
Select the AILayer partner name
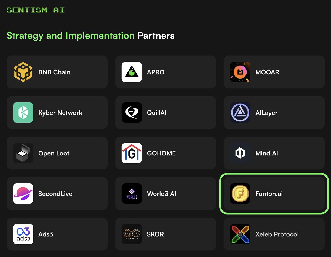(x=266, y=113)
